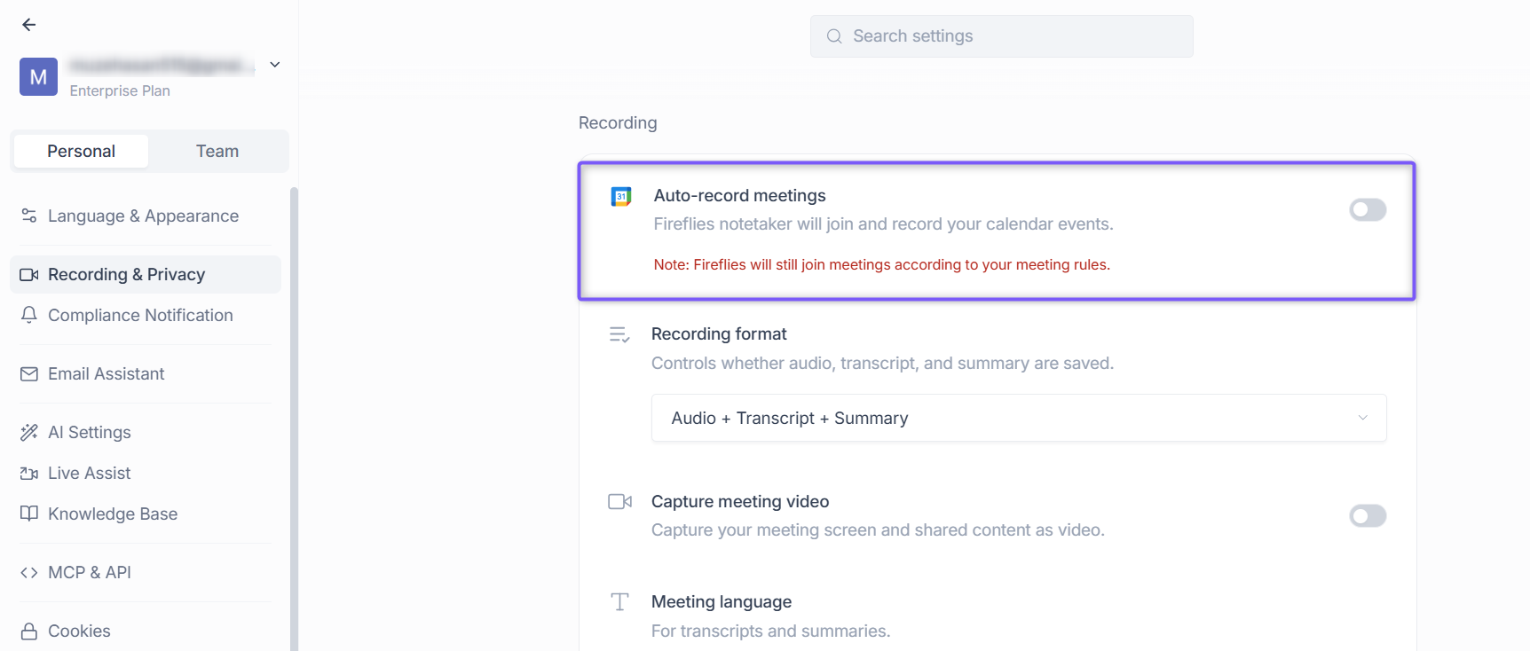
Task: Click the Auto-record meetings title
Action: point(739,196)
